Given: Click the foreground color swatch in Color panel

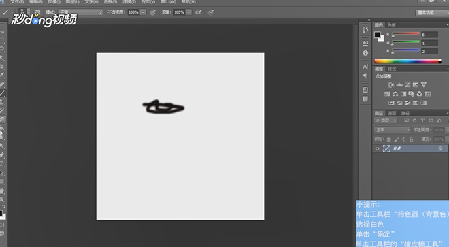Looking at the screenshot, I should (378, 35).
